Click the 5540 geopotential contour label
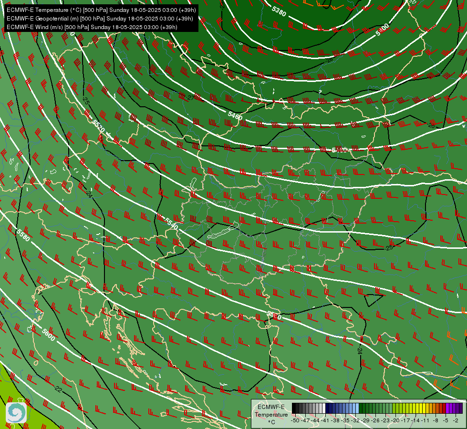Viewport: 467px width, 429px height. (x=171, y=223)
